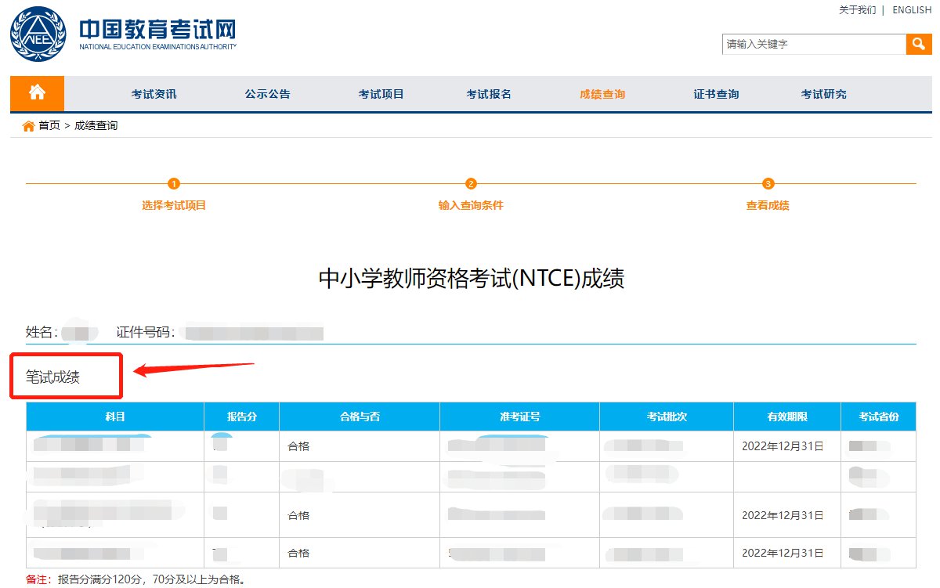Screen dimensions: 940x588
Task: Click the small breadcrumb home icon
Action: pyautogui.click(x=29, y=126)
